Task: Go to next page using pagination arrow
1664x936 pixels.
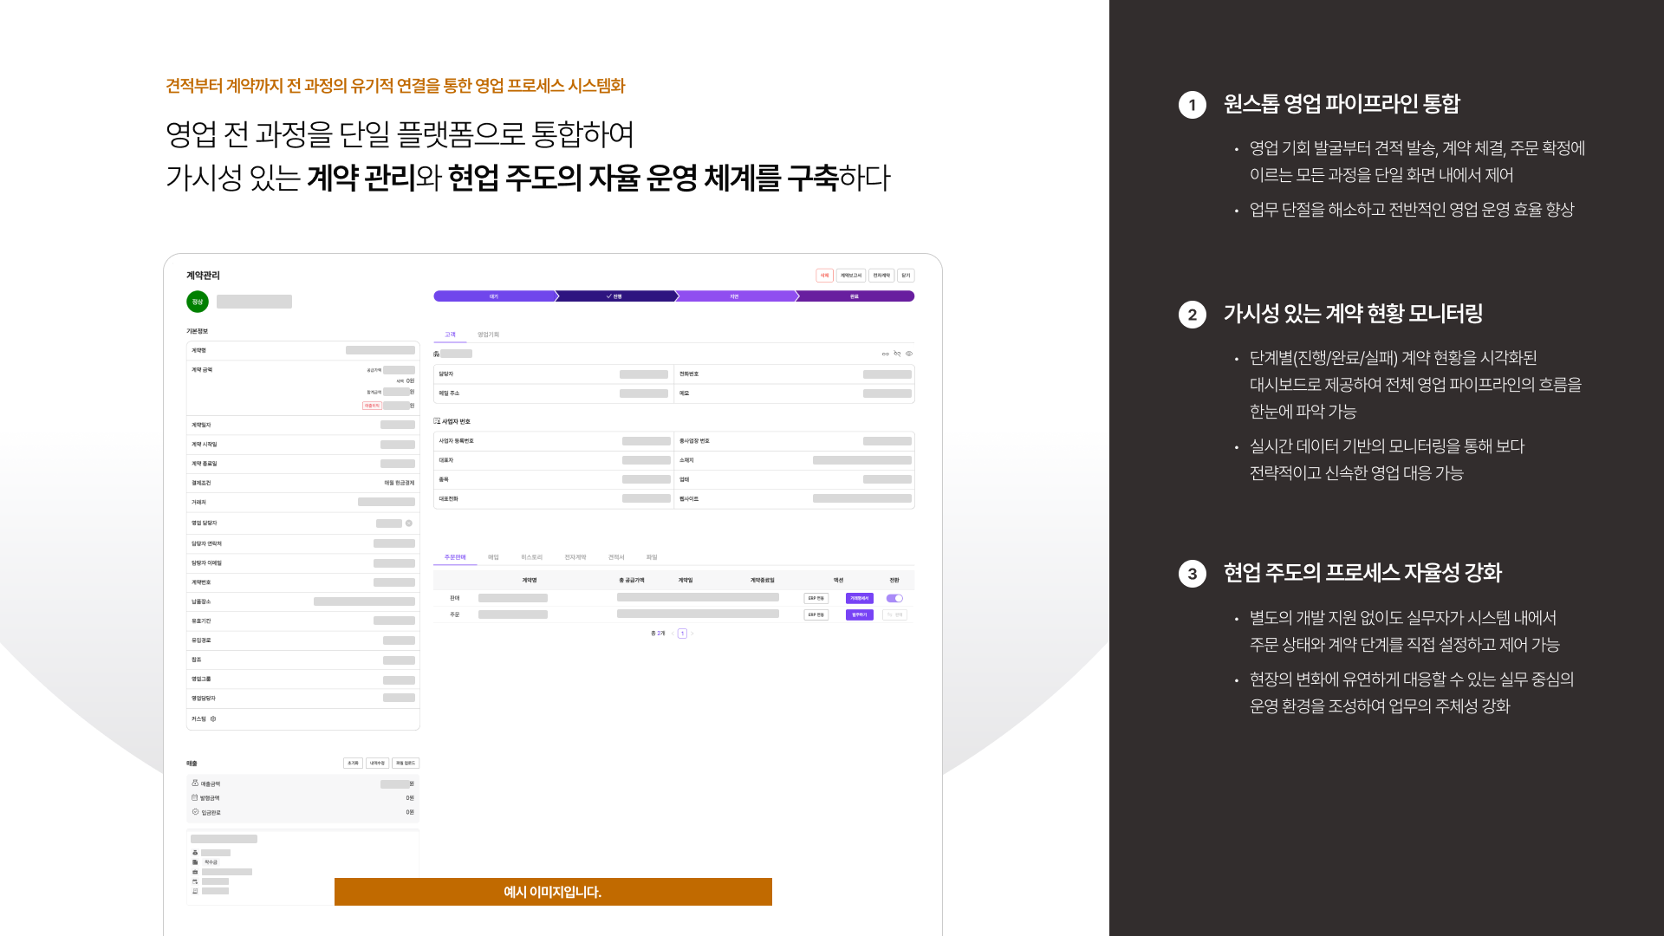Action: click(692, 634)
